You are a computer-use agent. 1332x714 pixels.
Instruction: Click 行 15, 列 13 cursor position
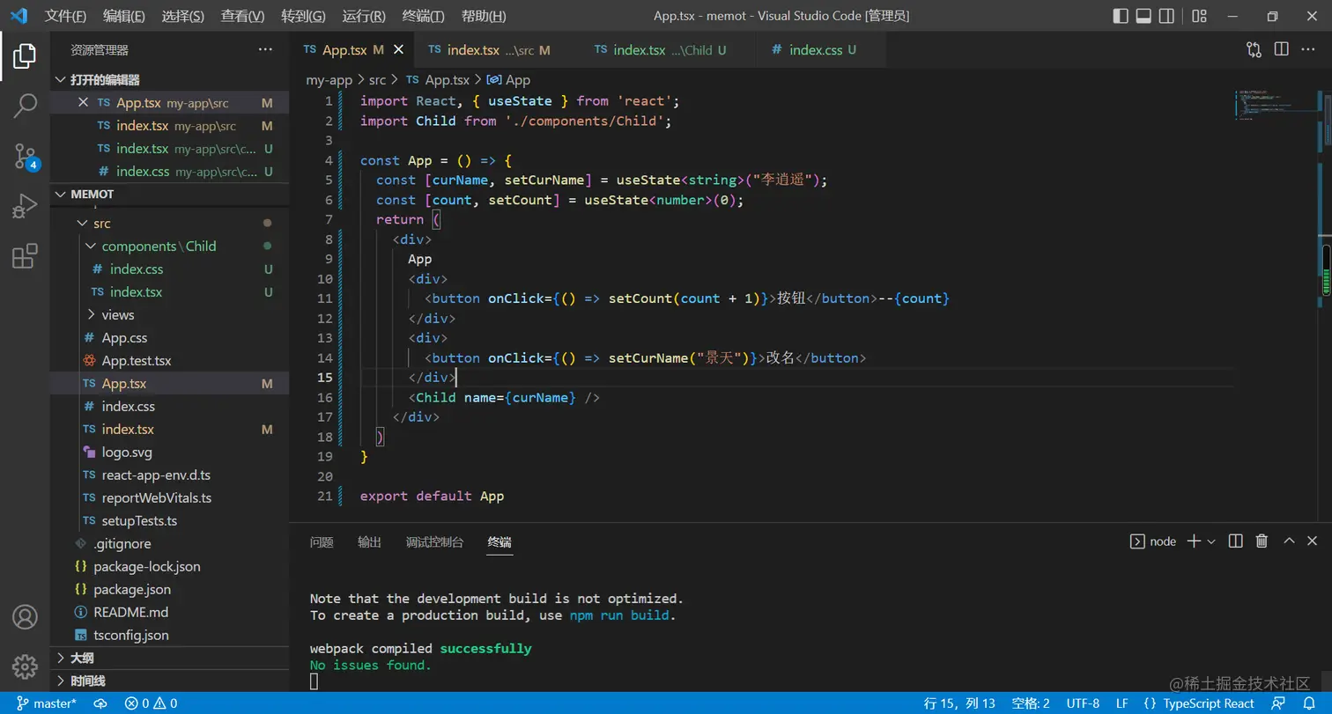(959, 703)
